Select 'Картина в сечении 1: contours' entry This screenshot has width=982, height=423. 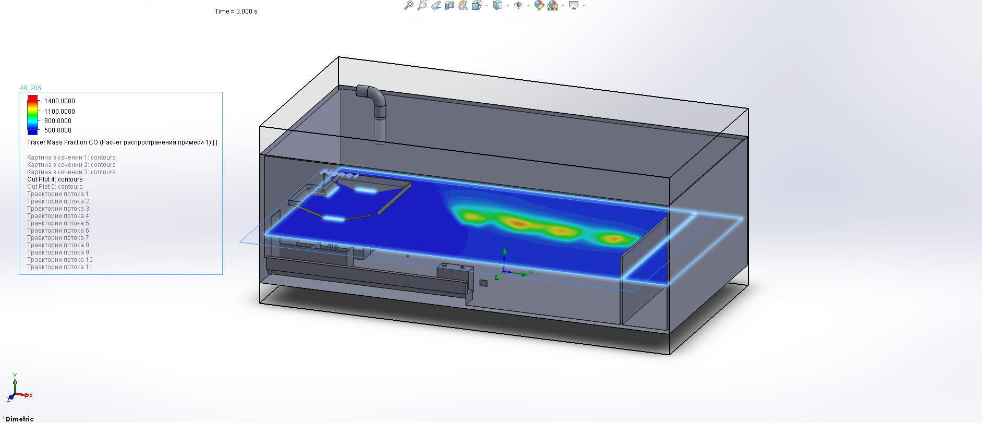(x=71, y=158)
